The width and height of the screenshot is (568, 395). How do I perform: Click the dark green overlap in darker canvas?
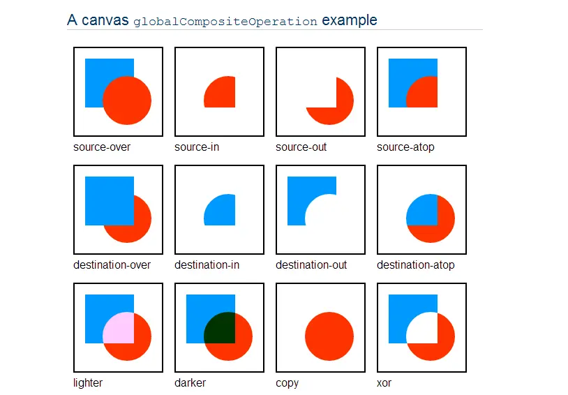[x=221, y=328]
